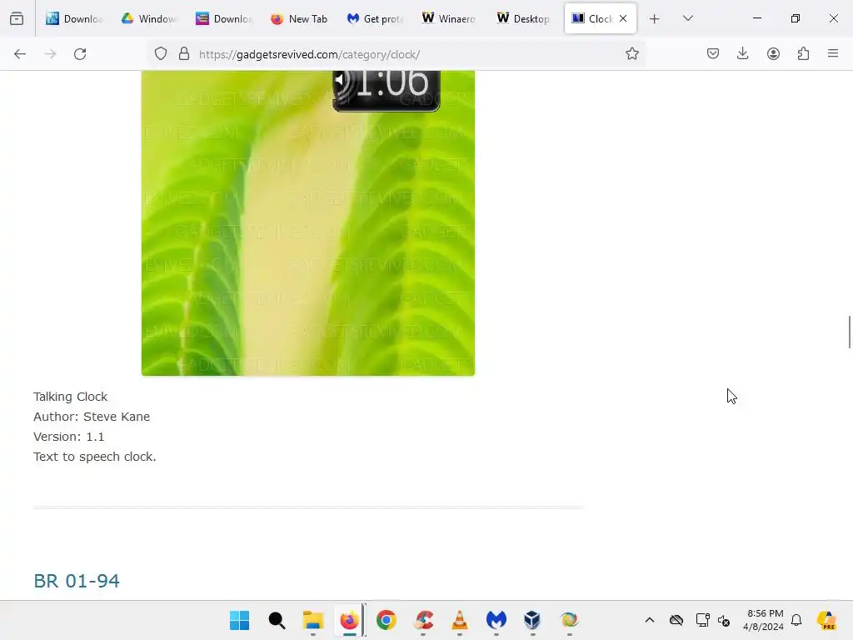
Task: Open the colorful globe app in taskbar
Action: tap(570, 620)
